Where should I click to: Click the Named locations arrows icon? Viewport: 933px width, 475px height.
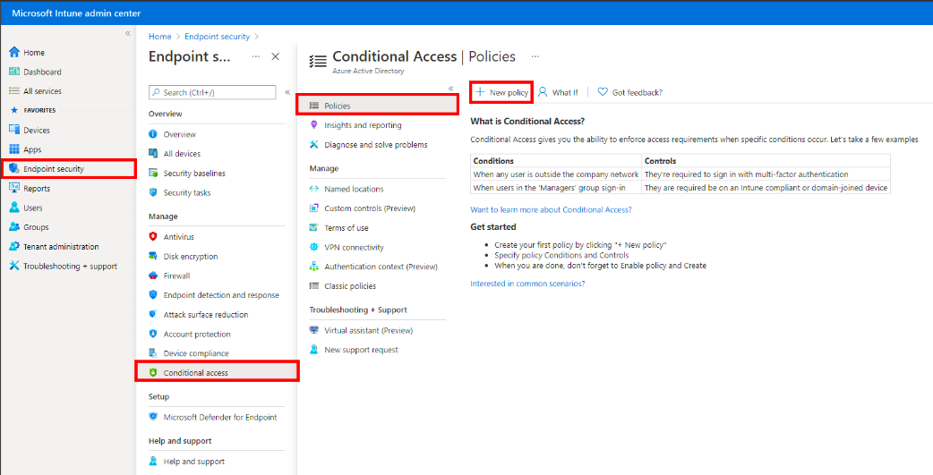point(314,189)
